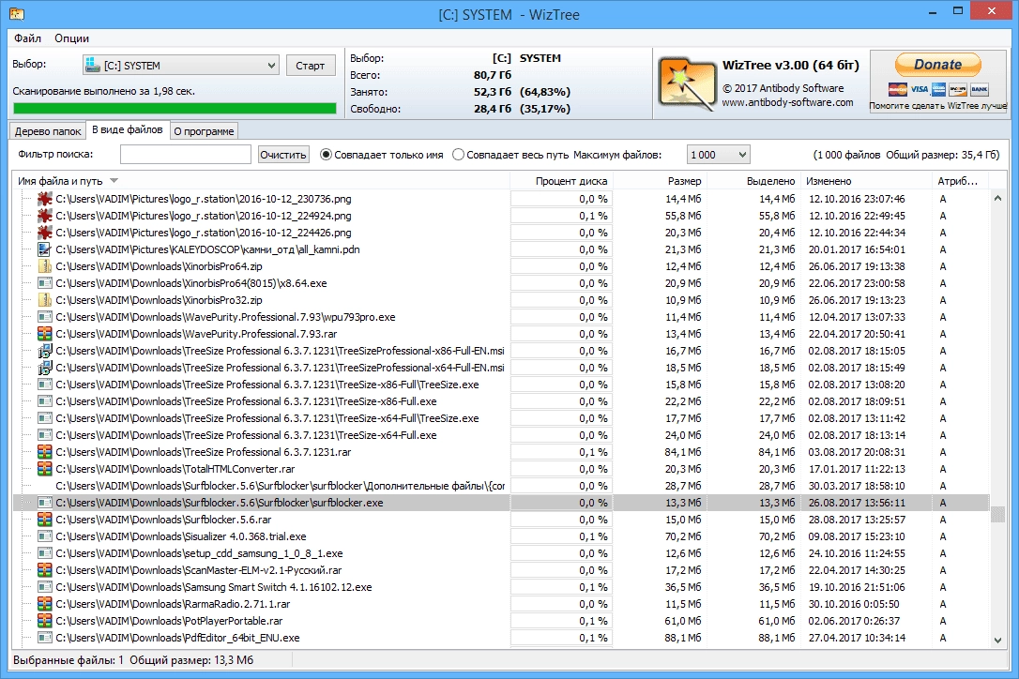Click the Очистить filter button
1019x679 pixels.
coord(282,155)
